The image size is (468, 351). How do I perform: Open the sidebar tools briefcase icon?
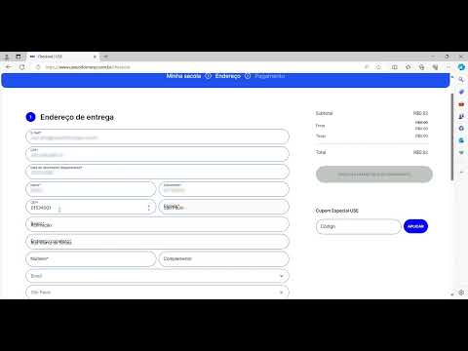461,104
